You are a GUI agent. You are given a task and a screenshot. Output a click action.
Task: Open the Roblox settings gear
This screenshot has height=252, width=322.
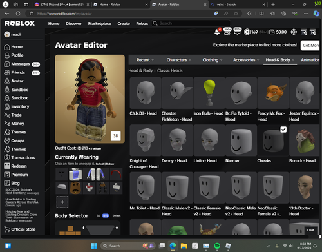[294, 32]
